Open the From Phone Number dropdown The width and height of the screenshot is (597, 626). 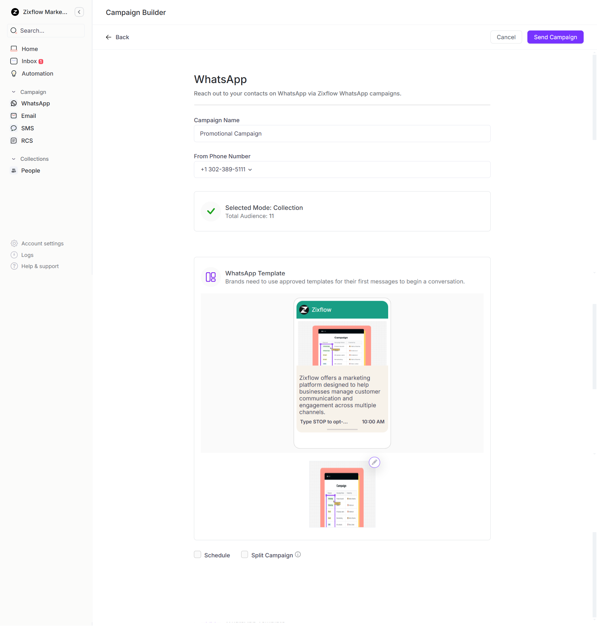250,169
